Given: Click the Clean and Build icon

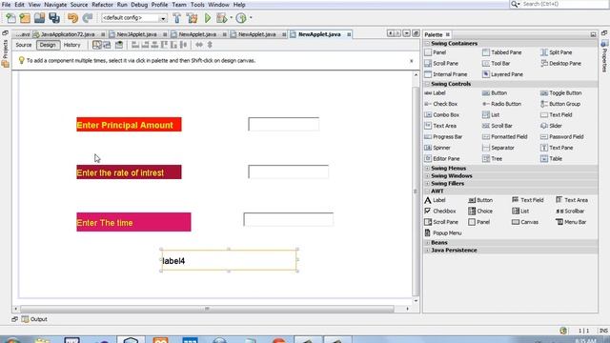Looking at the screenshot, I should [x=192, y=18].
